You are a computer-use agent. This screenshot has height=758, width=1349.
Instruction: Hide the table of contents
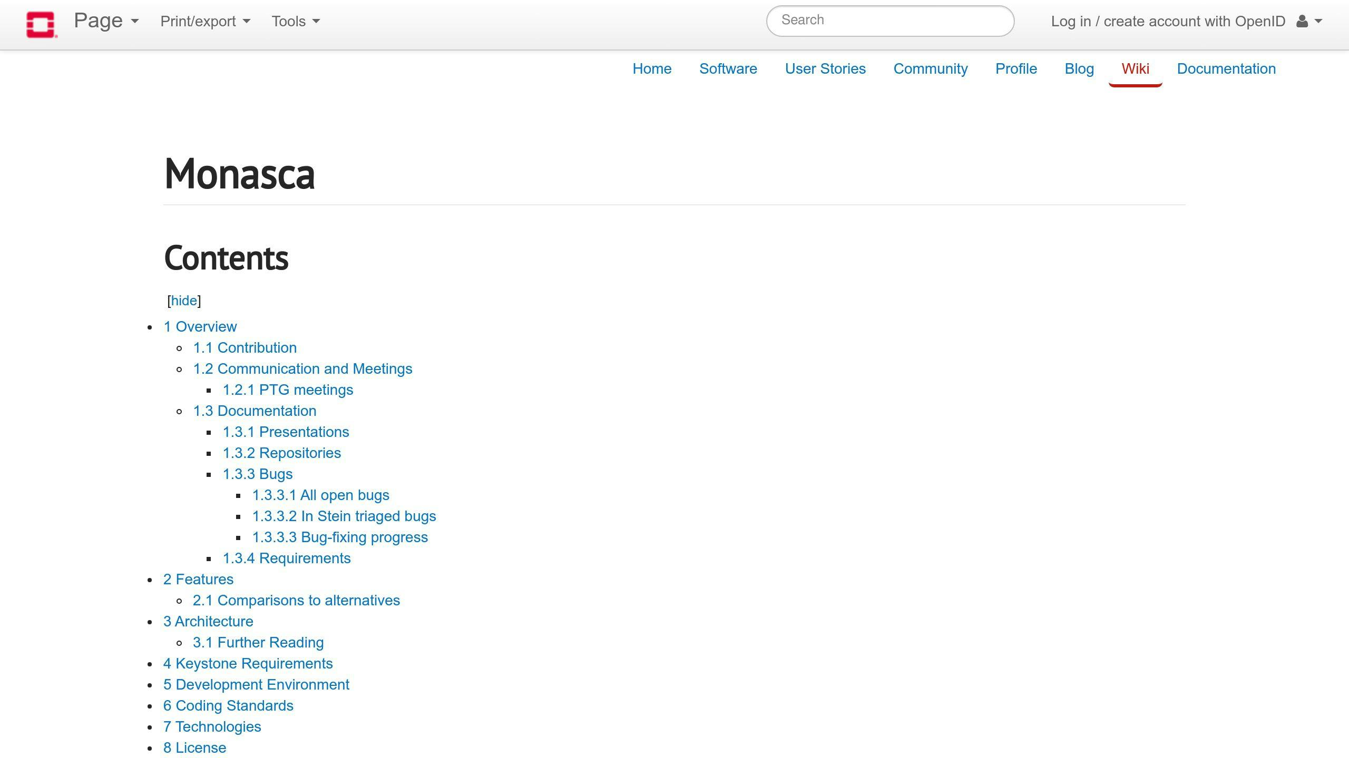(184, 301)
